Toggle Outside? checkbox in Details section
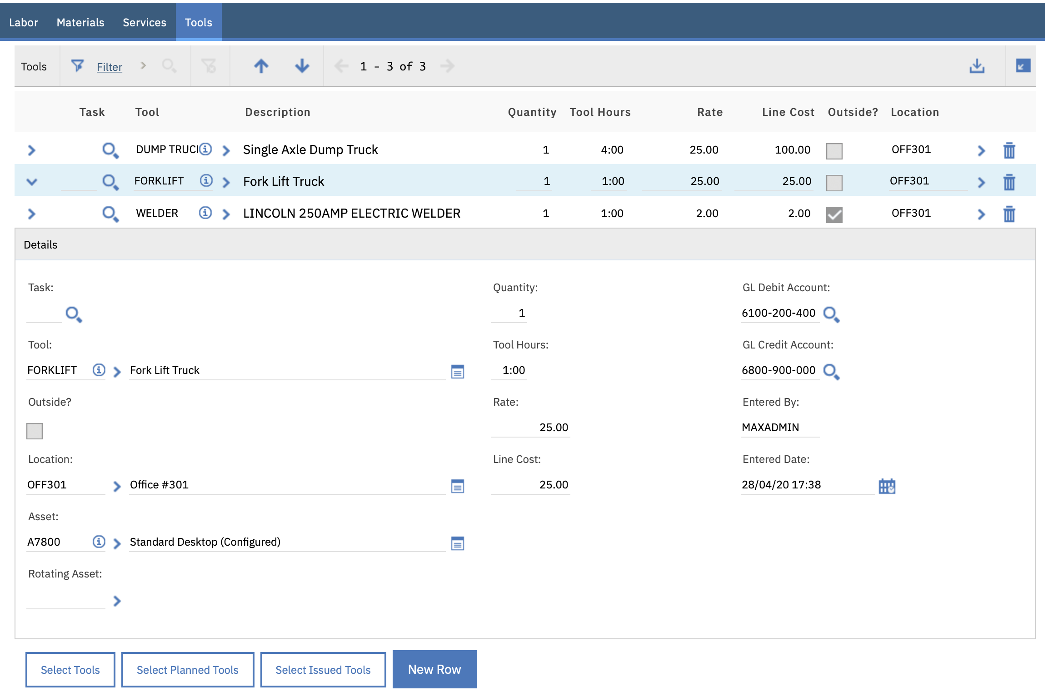1048x697 pixels. 35,431
